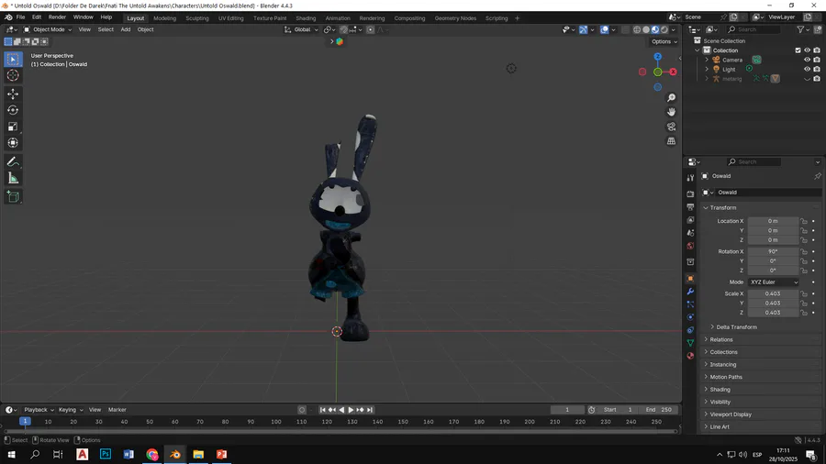This screenshot has height=464, width=826.
Task: Open the viewport Add menu
Action: (126, 29)
